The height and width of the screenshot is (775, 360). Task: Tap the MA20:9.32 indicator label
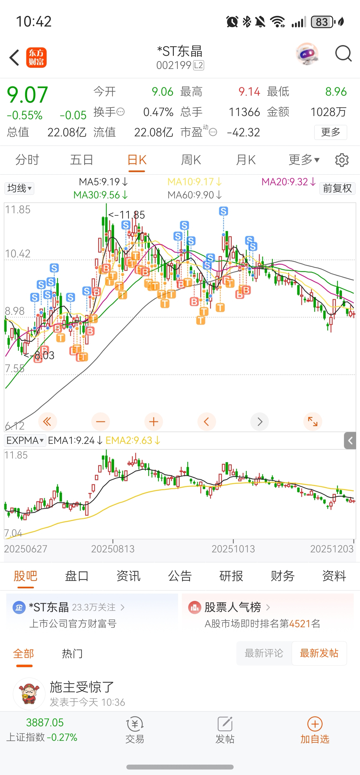click(x=289, y=182)
